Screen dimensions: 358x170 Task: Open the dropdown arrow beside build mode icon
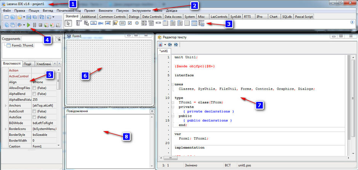tap(24, 25)
